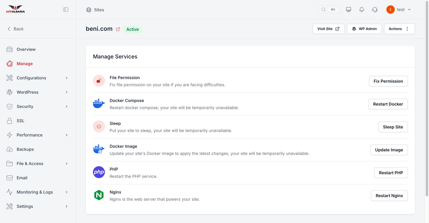Click the File Permission unlock icon
The width and height of the screenshot is (429, 223).
[x=99, y=81]
